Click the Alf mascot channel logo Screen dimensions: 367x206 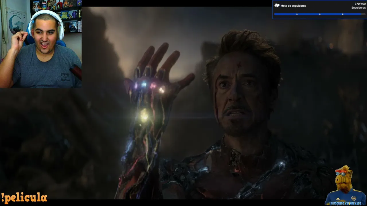click(x=345, y=185)
